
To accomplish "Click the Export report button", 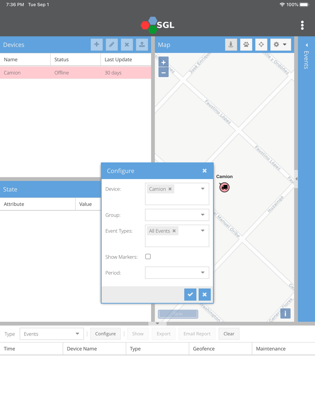I will 163,334.
